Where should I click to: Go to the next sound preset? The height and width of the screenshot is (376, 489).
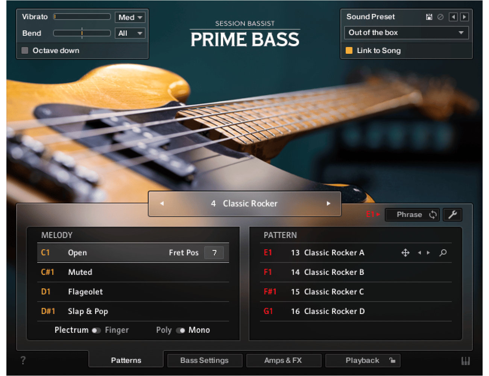tap(465, 17)
